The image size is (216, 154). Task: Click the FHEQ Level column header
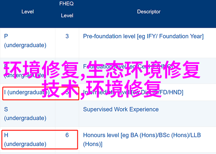(67, 9)
